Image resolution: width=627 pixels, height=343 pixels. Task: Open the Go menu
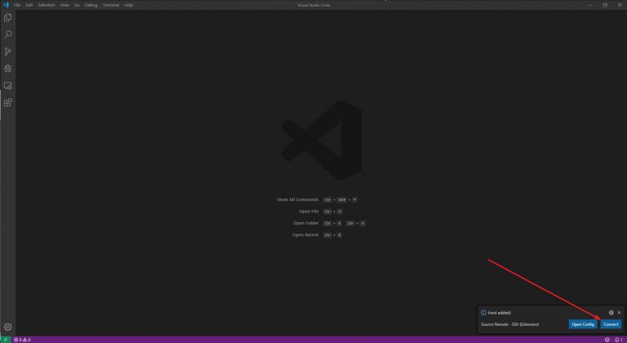(77, 5)
